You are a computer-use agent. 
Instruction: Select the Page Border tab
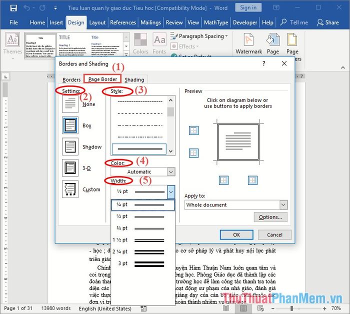pyautogui.click(x=102, y=79)
